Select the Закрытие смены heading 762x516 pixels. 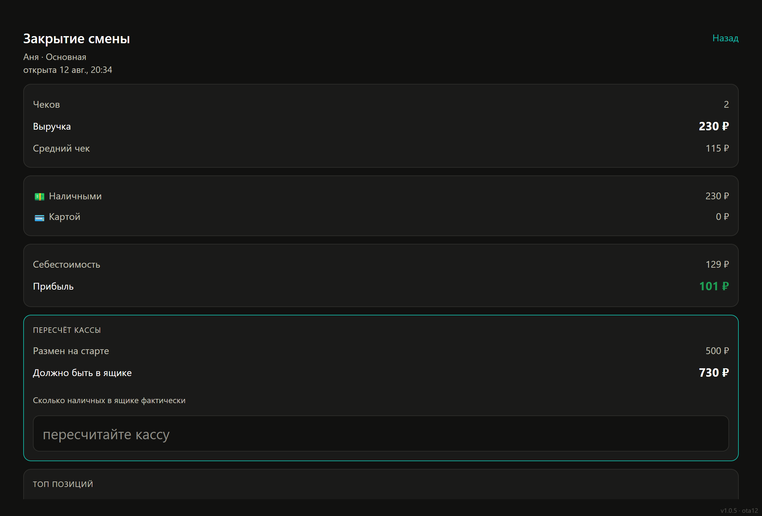[x=77, y=39]
